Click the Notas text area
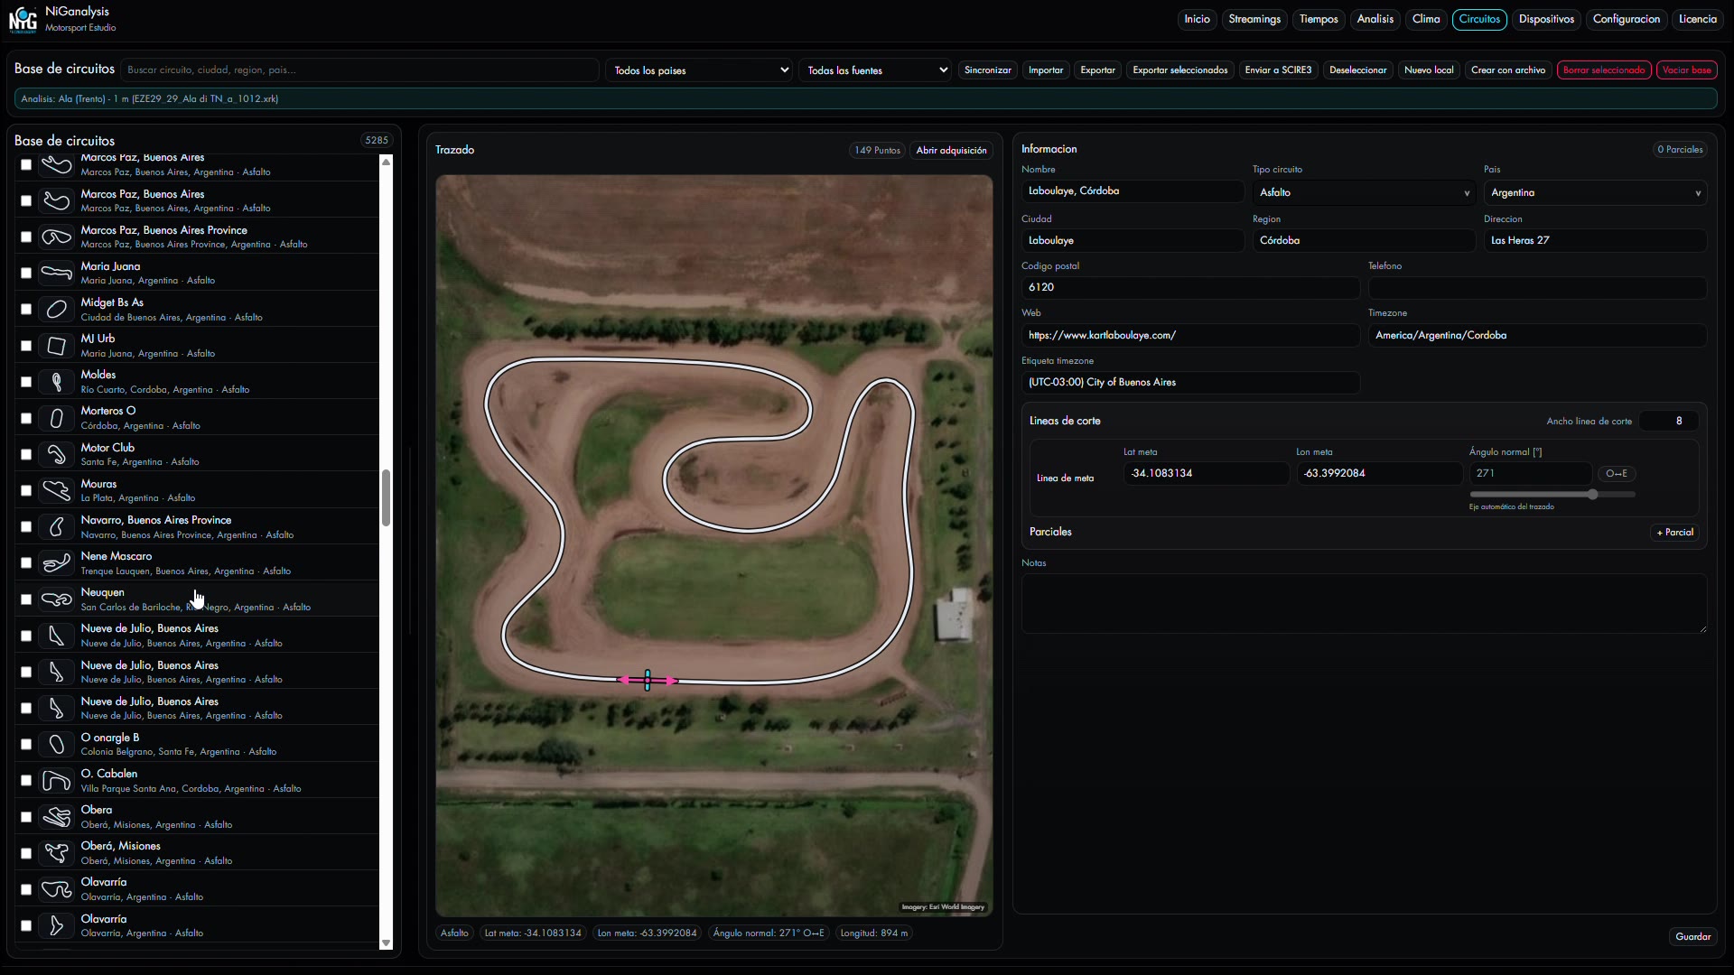Screen dimensions: 1734x975 click(1364, 603)
